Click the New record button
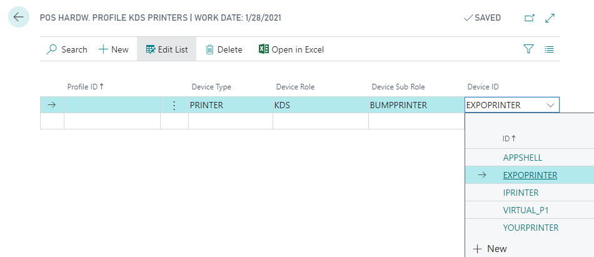This screenshot has height=257, width=594. (113, 49)
